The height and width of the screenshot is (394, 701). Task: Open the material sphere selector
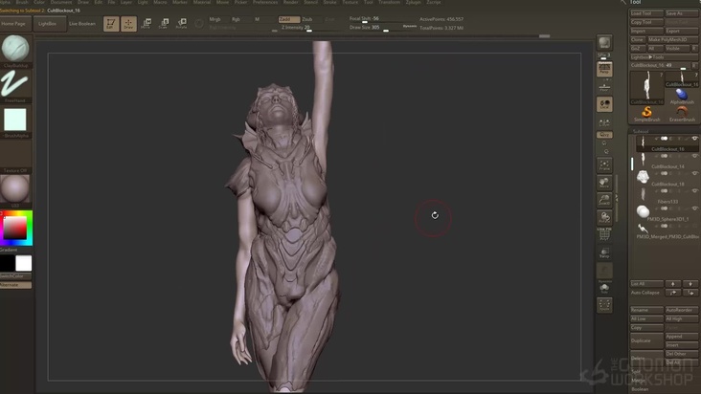click(x=15, y=188)
